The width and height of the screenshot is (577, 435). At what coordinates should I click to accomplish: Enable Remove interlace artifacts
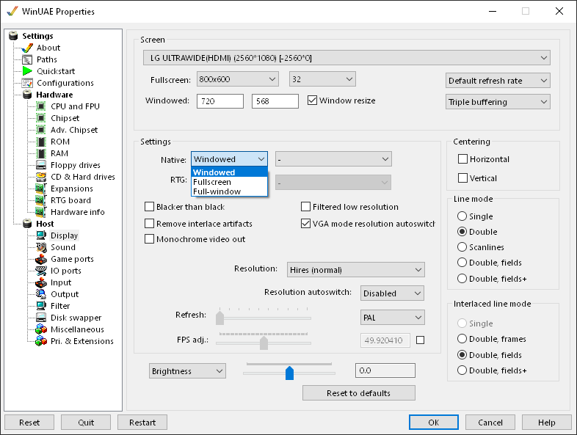[149, 224]
